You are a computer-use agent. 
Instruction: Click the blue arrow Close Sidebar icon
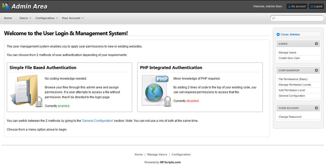click(278, 34)
